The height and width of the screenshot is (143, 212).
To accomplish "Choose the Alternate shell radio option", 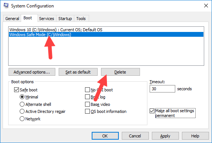I will point(22,104).
